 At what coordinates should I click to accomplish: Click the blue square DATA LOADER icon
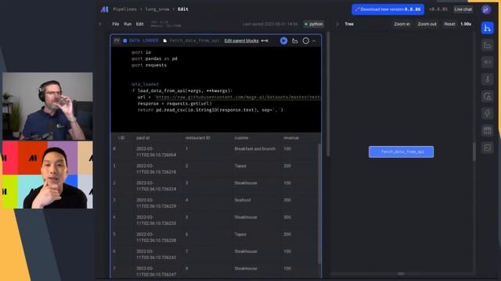(x=125, y=41)
